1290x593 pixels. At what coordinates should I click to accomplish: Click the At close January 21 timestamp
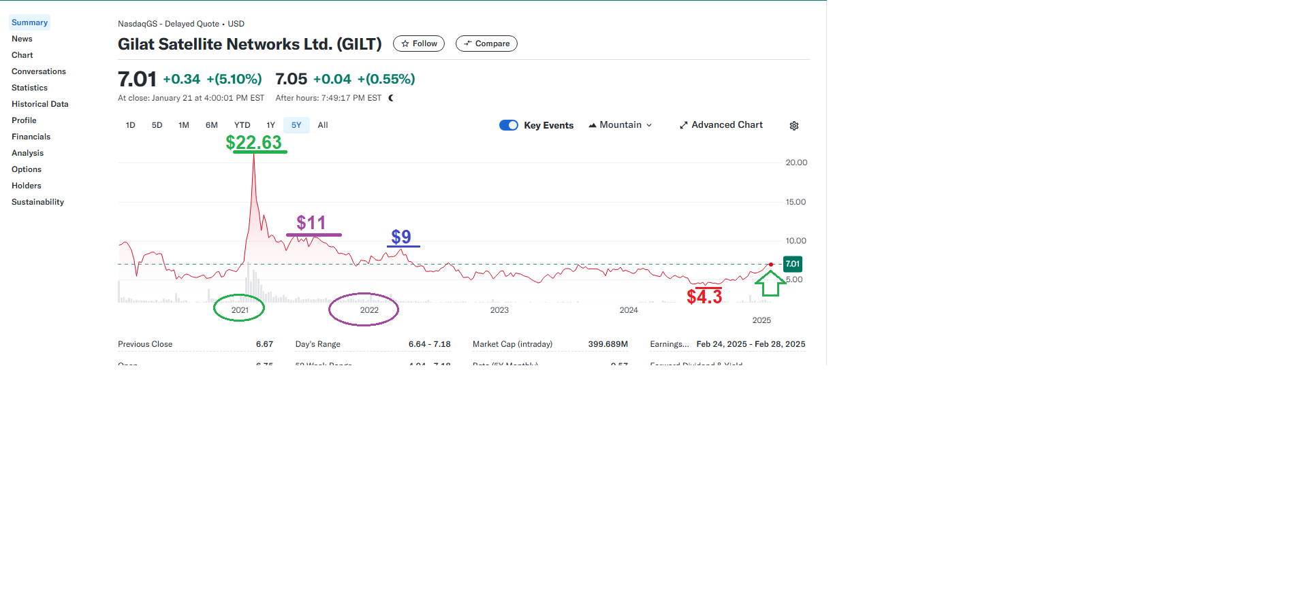point(191,98)
